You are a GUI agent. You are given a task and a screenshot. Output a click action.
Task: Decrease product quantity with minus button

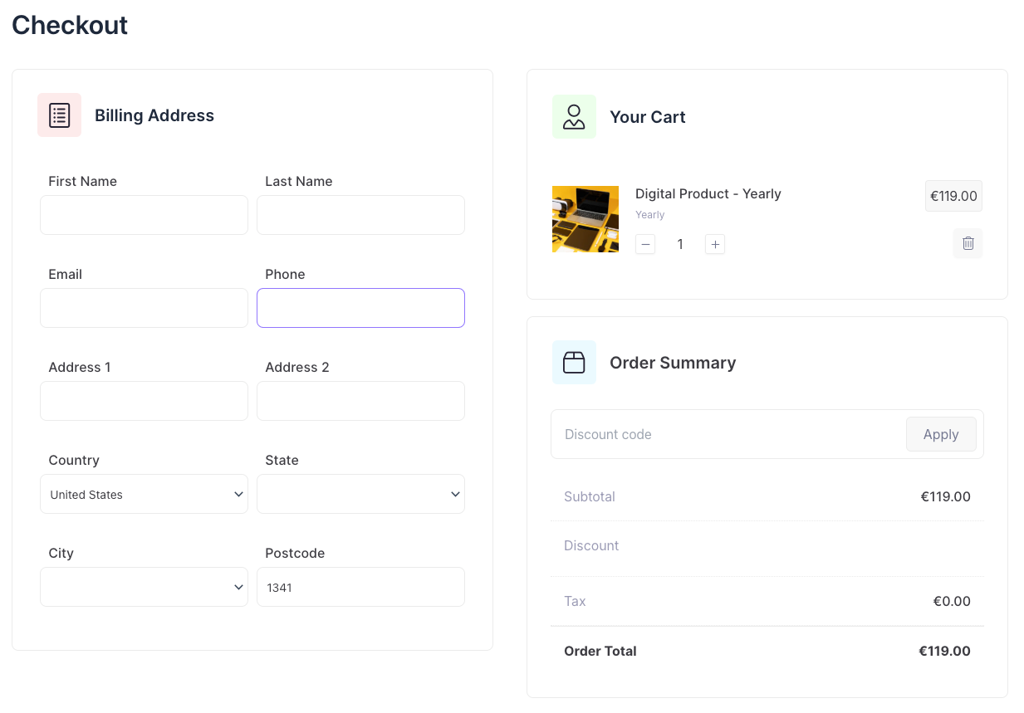pyautogui.click(x=645, y=244)
